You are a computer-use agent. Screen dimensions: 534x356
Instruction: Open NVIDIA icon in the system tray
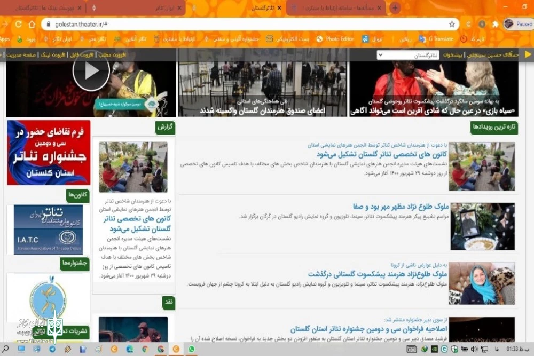click(434, 349)
